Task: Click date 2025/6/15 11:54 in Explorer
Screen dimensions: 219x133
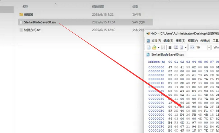Action: 104,22
